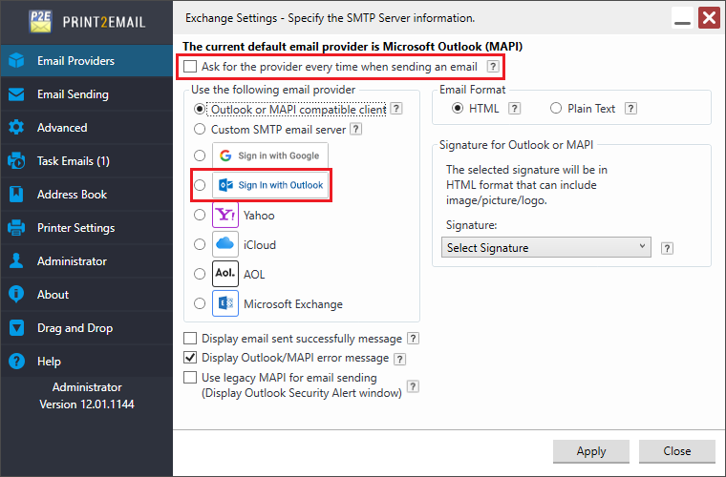Uncheck Display Outlook/MAPI error message
The height and width of the screenshot is (477, 726).
click(x=190, y=358)
